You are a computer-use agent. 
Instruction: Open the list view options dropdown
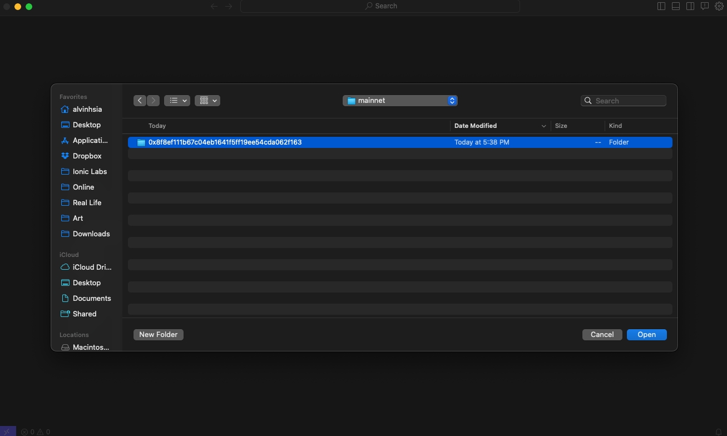click(177, 101)
